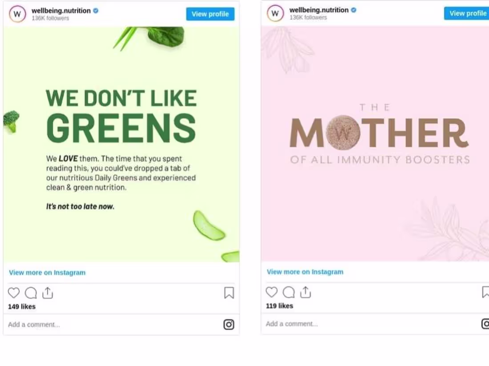Share the Greens post
The image size is (489, 366).
[x=48, y=293]
